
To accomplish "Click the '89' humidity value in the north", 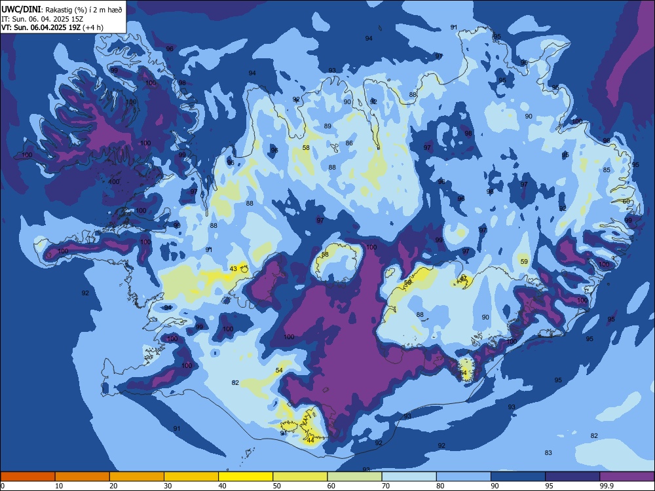I will [327, 126].
